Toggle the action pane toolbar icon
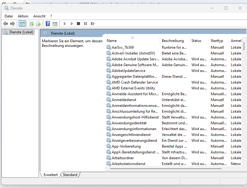This screenshot has height=188, width=247. click(55, 24)
